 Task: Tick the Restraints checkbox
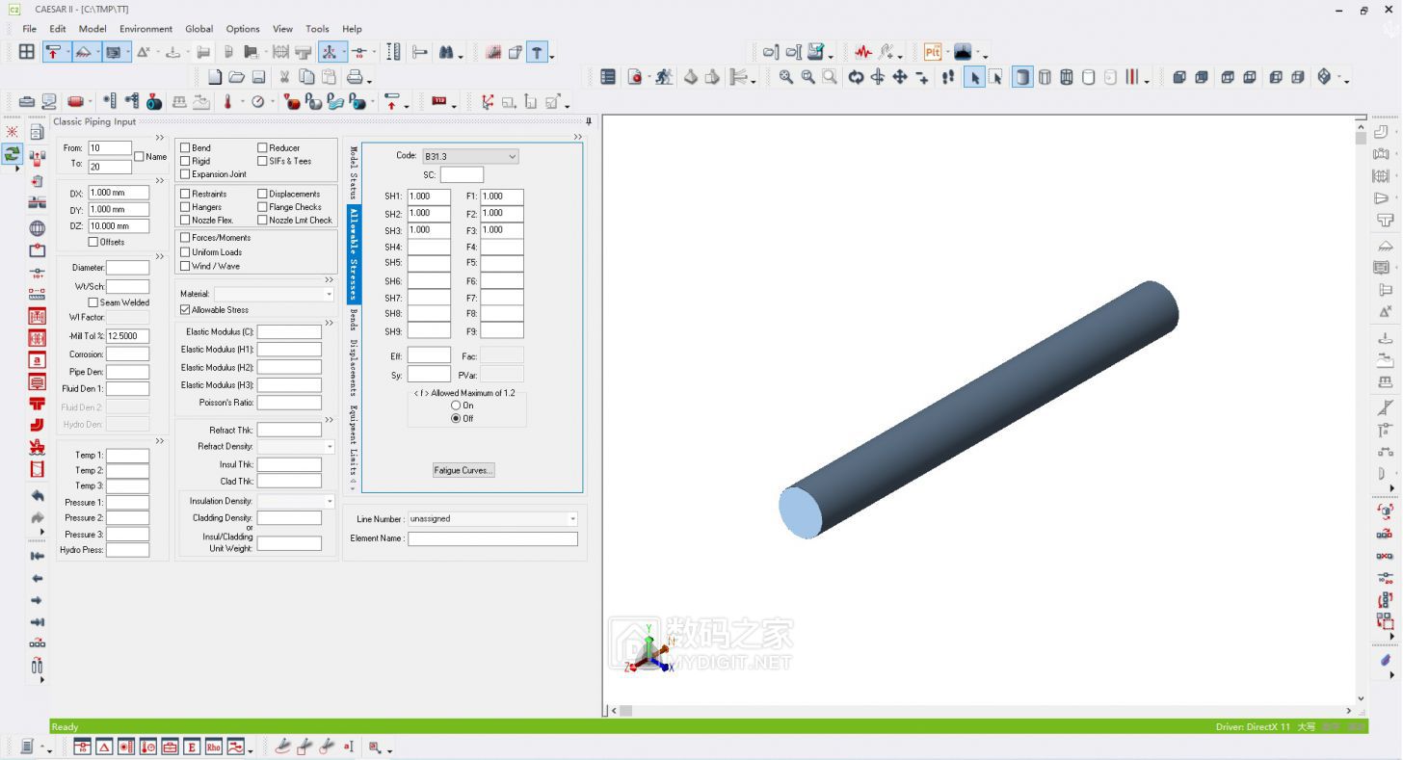coord(185,195)
